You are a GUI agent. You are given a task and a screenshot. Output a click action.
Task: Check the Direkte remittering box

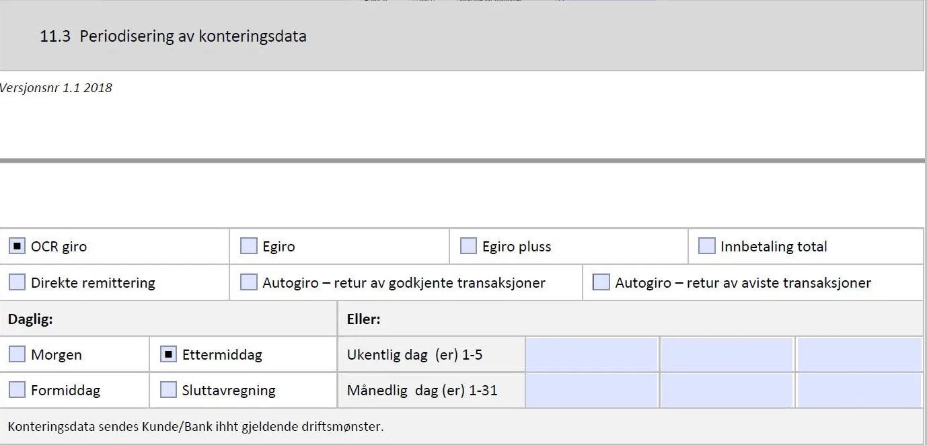17,282
